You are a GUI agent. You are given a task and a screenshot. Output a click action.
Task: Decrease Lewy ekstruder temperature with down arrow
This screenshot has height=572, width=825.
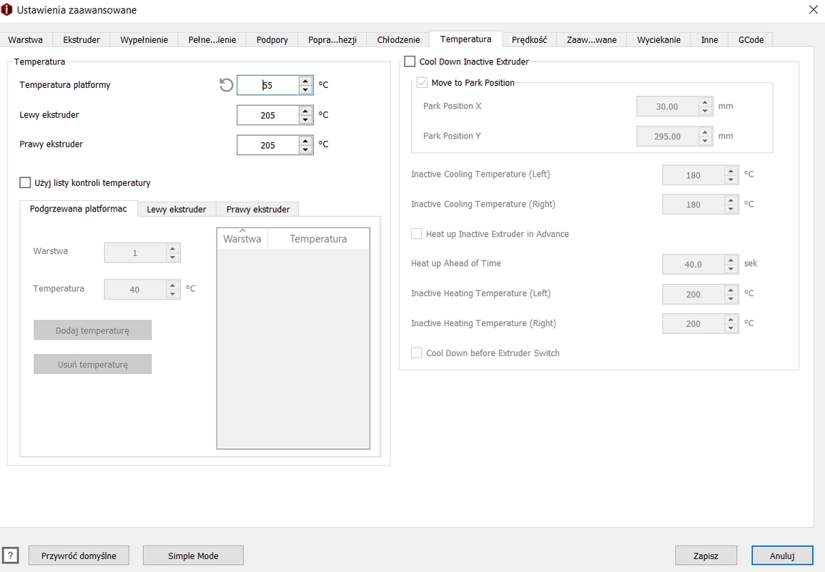point(305,119)
